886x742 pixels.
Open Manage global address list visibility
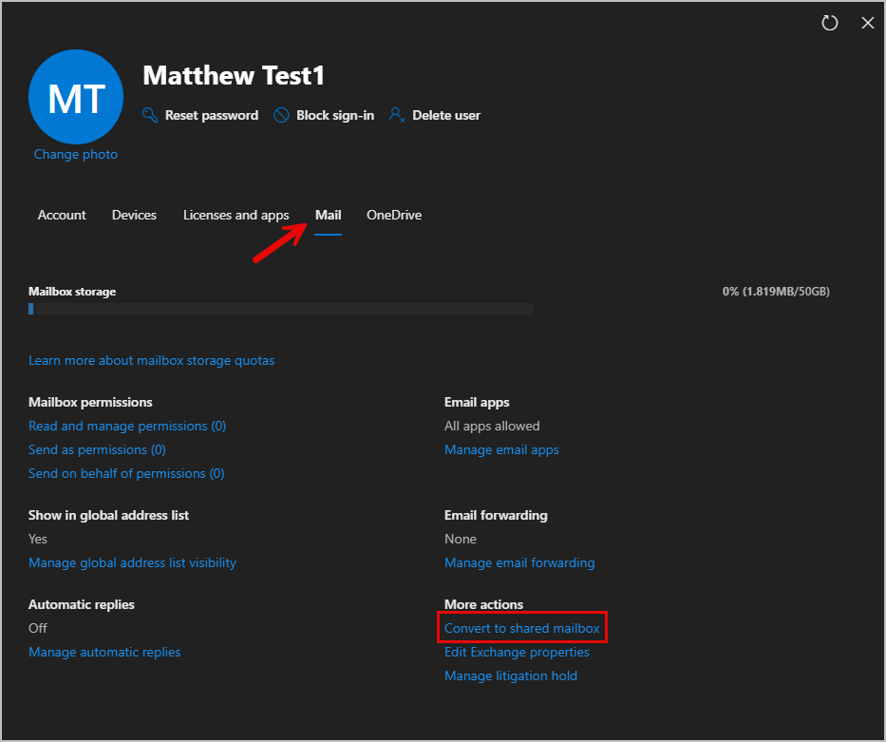(x=132, y=562)
